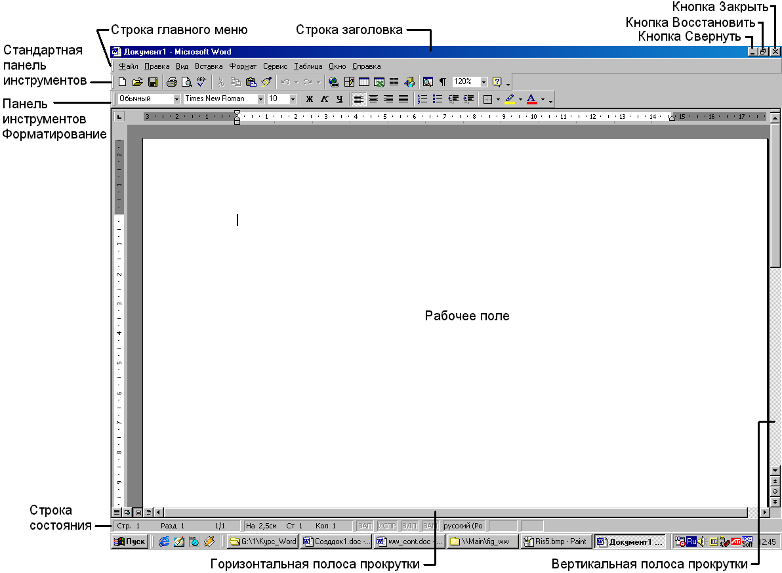Switch to Создок1.doc taskbar button
The width and height of the screenshot is (782, 573).
(336, 541)
